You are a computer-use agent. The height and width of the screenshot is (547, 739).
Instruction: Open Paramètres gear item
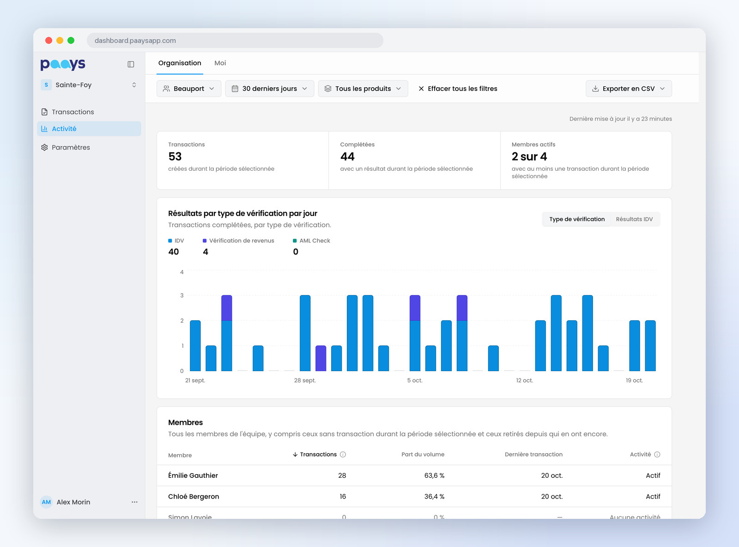pyautogui.click(x=89, y=147)
